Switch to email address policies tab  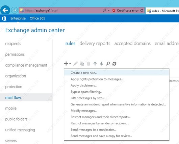point(167,44)
